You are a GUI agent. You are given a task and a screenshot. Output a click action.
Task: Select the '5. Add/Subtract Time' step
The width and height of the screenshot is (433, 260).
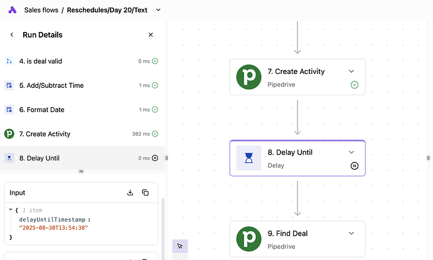[x=51, y=85]
